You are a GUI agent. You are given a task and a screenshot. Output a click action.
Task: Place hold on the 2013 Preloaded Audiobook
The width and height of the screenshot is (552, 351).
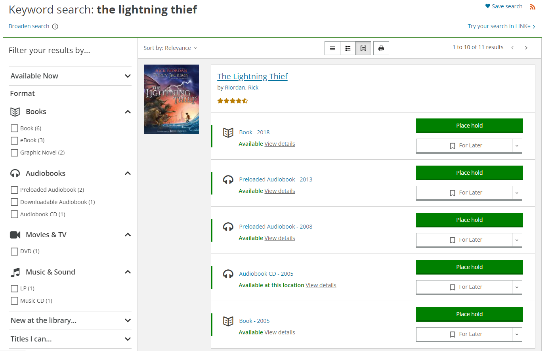(x=469, y=173)
